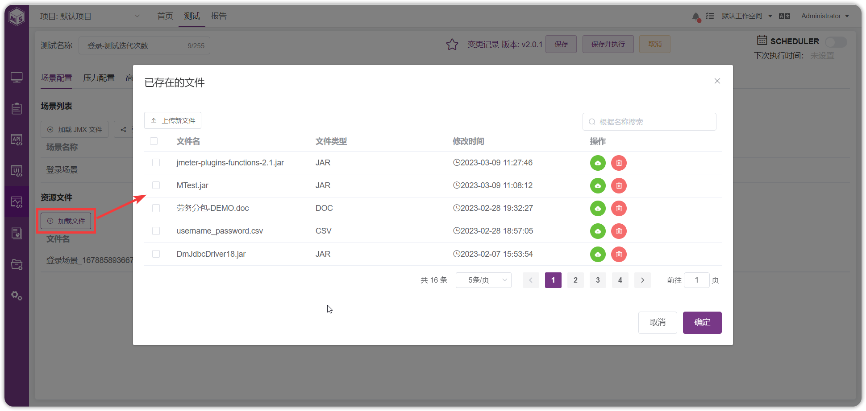Tick DmJdbcDriver18.jar checkbox

[156, 254]
